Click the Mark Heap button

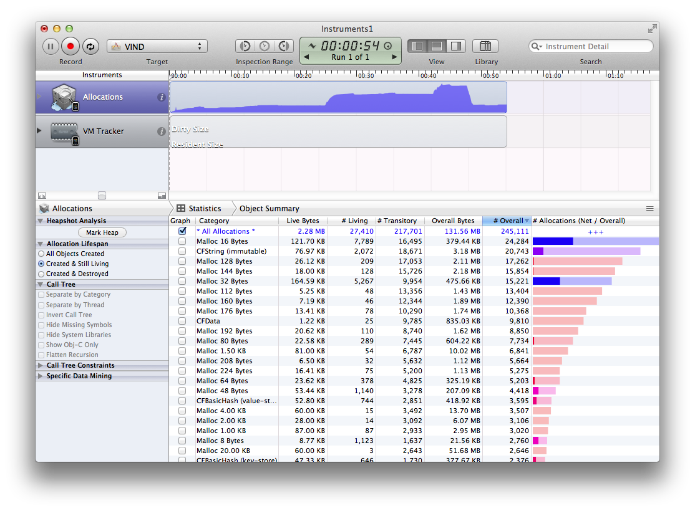[x=102, y=232]
